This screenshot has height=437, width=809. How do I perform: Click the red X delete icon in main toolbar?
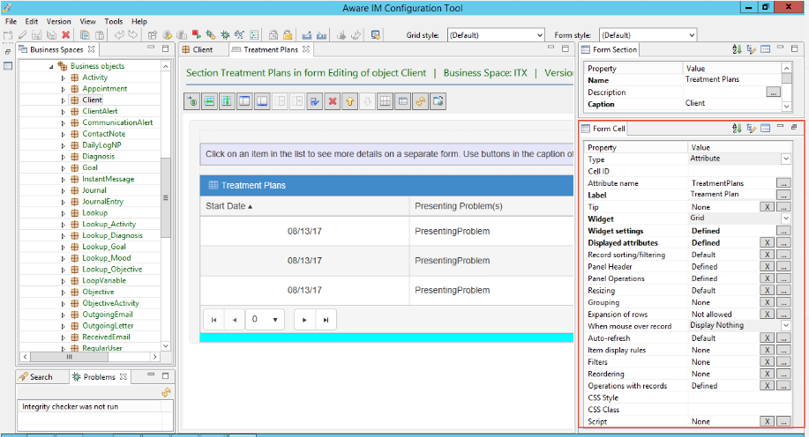65,35
